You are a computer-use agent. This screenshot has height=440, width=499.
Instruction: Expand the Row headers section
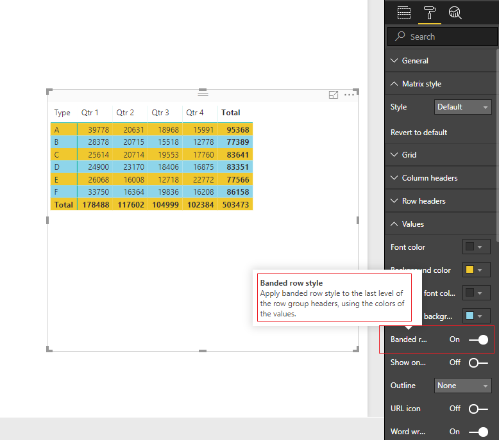(x=441, y=201)
